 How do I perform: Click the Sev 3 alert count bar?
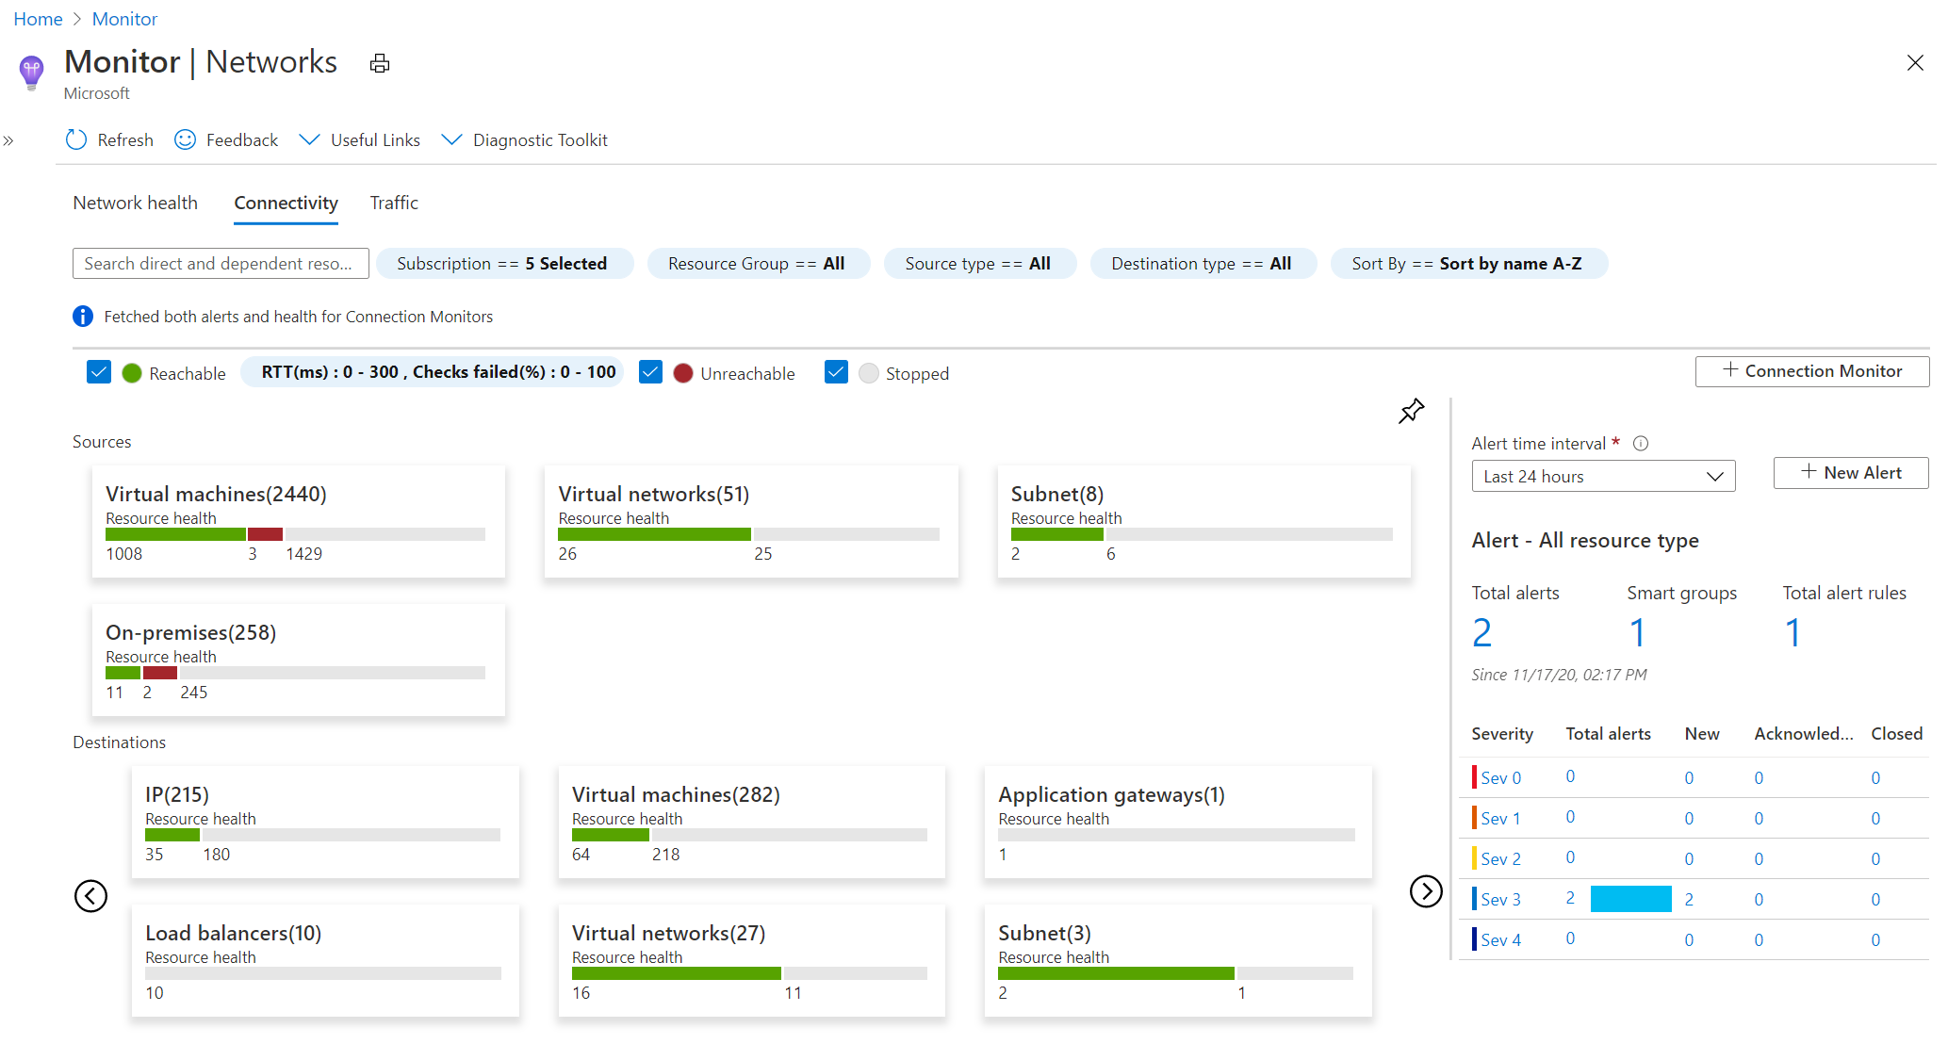pyautogui.click(x=1630, y=898)
